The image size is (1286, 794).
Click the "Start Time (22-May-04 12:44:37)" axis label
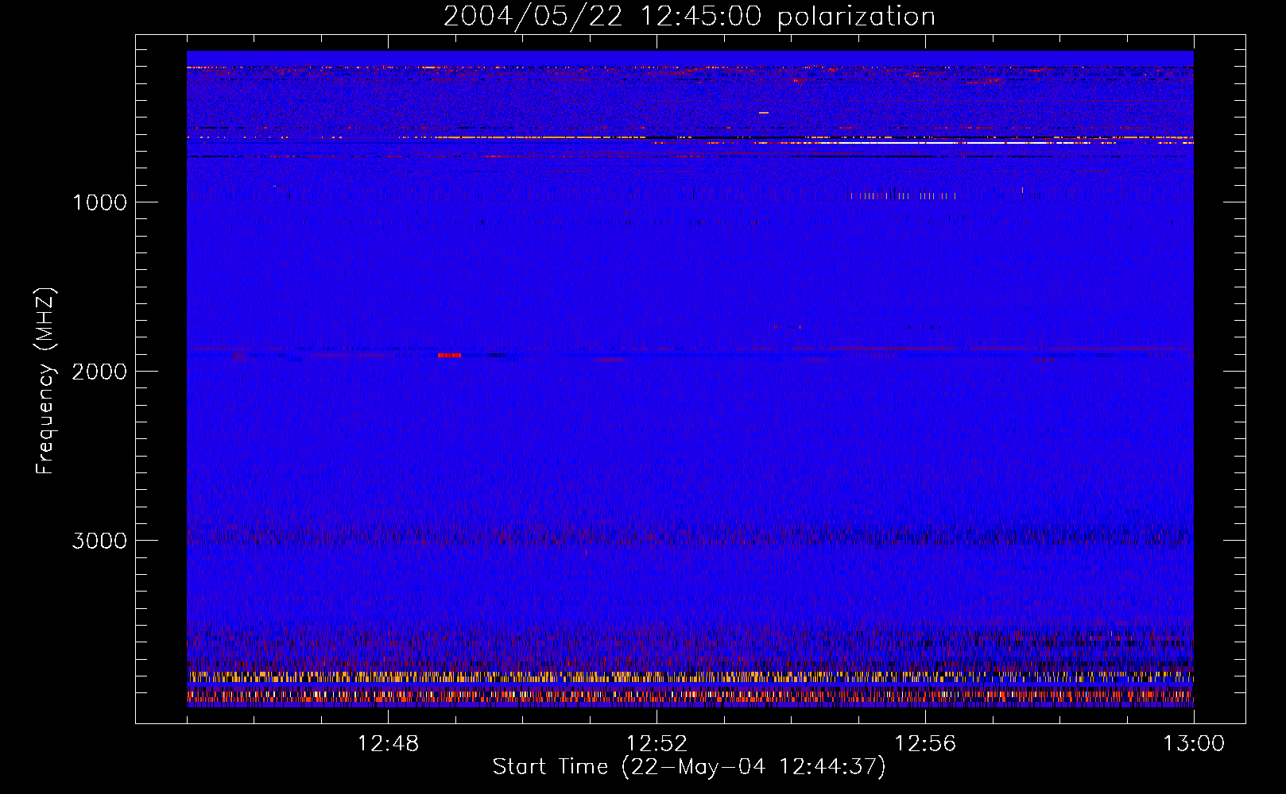[688, 767]
